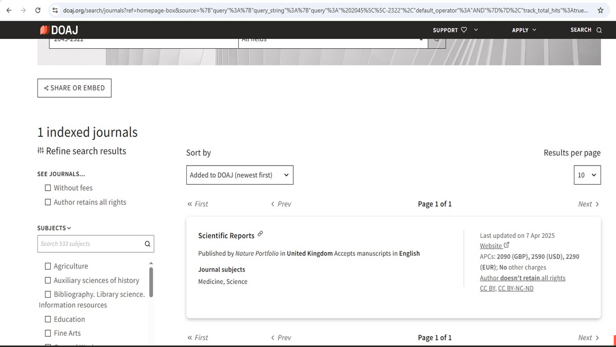
Task: Open the CC BY-NC-ND license link
Action: click(516, 289)
